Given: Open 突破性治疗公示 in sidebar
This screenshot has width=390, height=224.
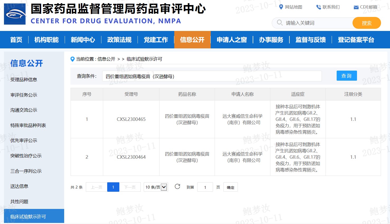Looking at the screenshot, I should [26, 156].
